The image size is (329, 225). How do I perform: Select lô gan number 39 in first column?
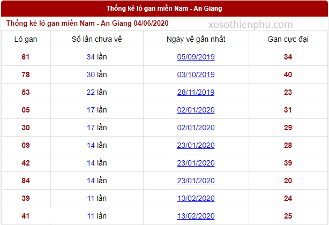[25, 198]
